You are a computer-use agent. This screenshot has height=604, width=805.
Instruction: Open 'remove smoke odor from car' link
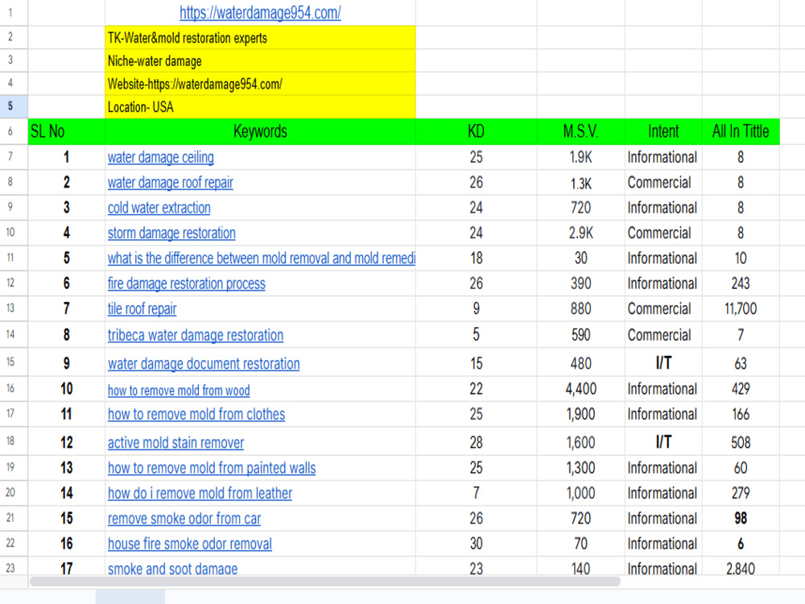tap(184, 518)
